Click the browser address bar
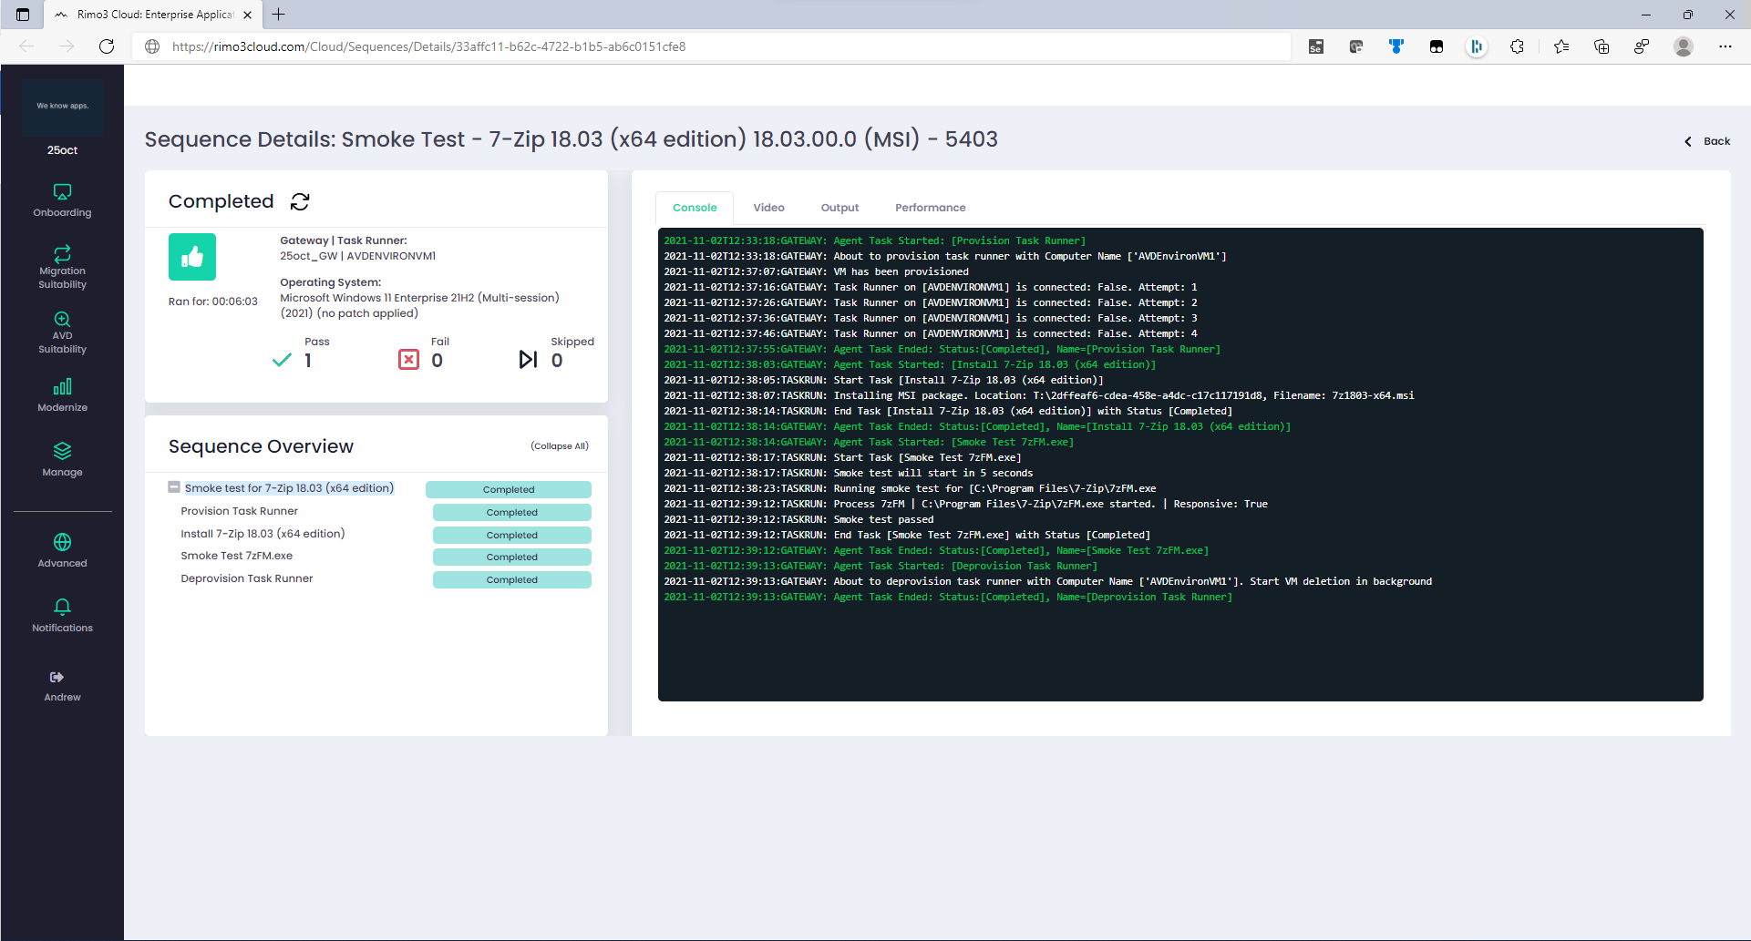This screenshot has height=941, width=1751. [711, 46]
